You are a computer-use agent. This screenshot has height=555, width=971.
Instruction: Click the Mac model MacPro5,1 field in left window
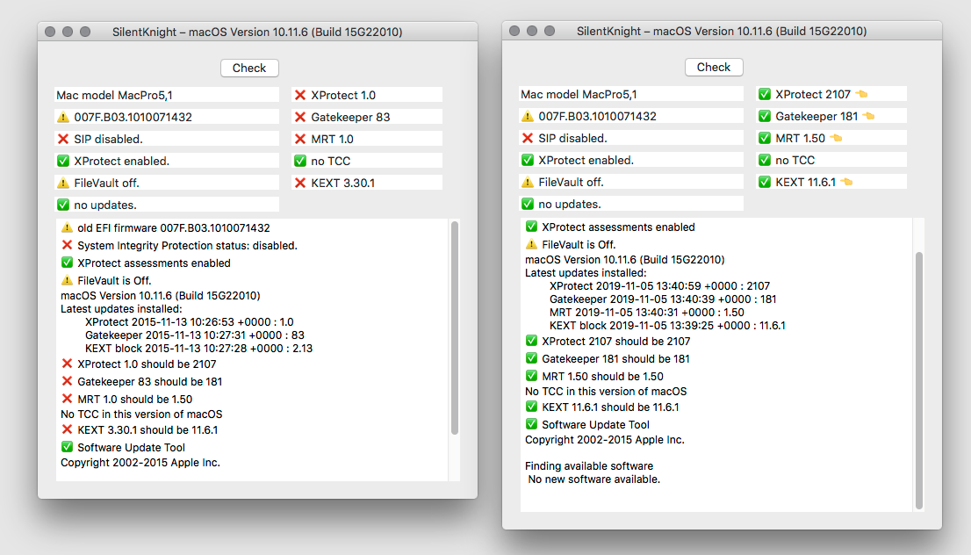(x=167, y=95)
